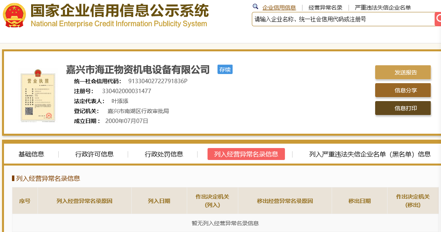Image resolution: width=441 pixels, height=232 pixels.
Task: Click the English subtitle National Enterprise Credit Information Publicity System
Action: tap(119, 24)
